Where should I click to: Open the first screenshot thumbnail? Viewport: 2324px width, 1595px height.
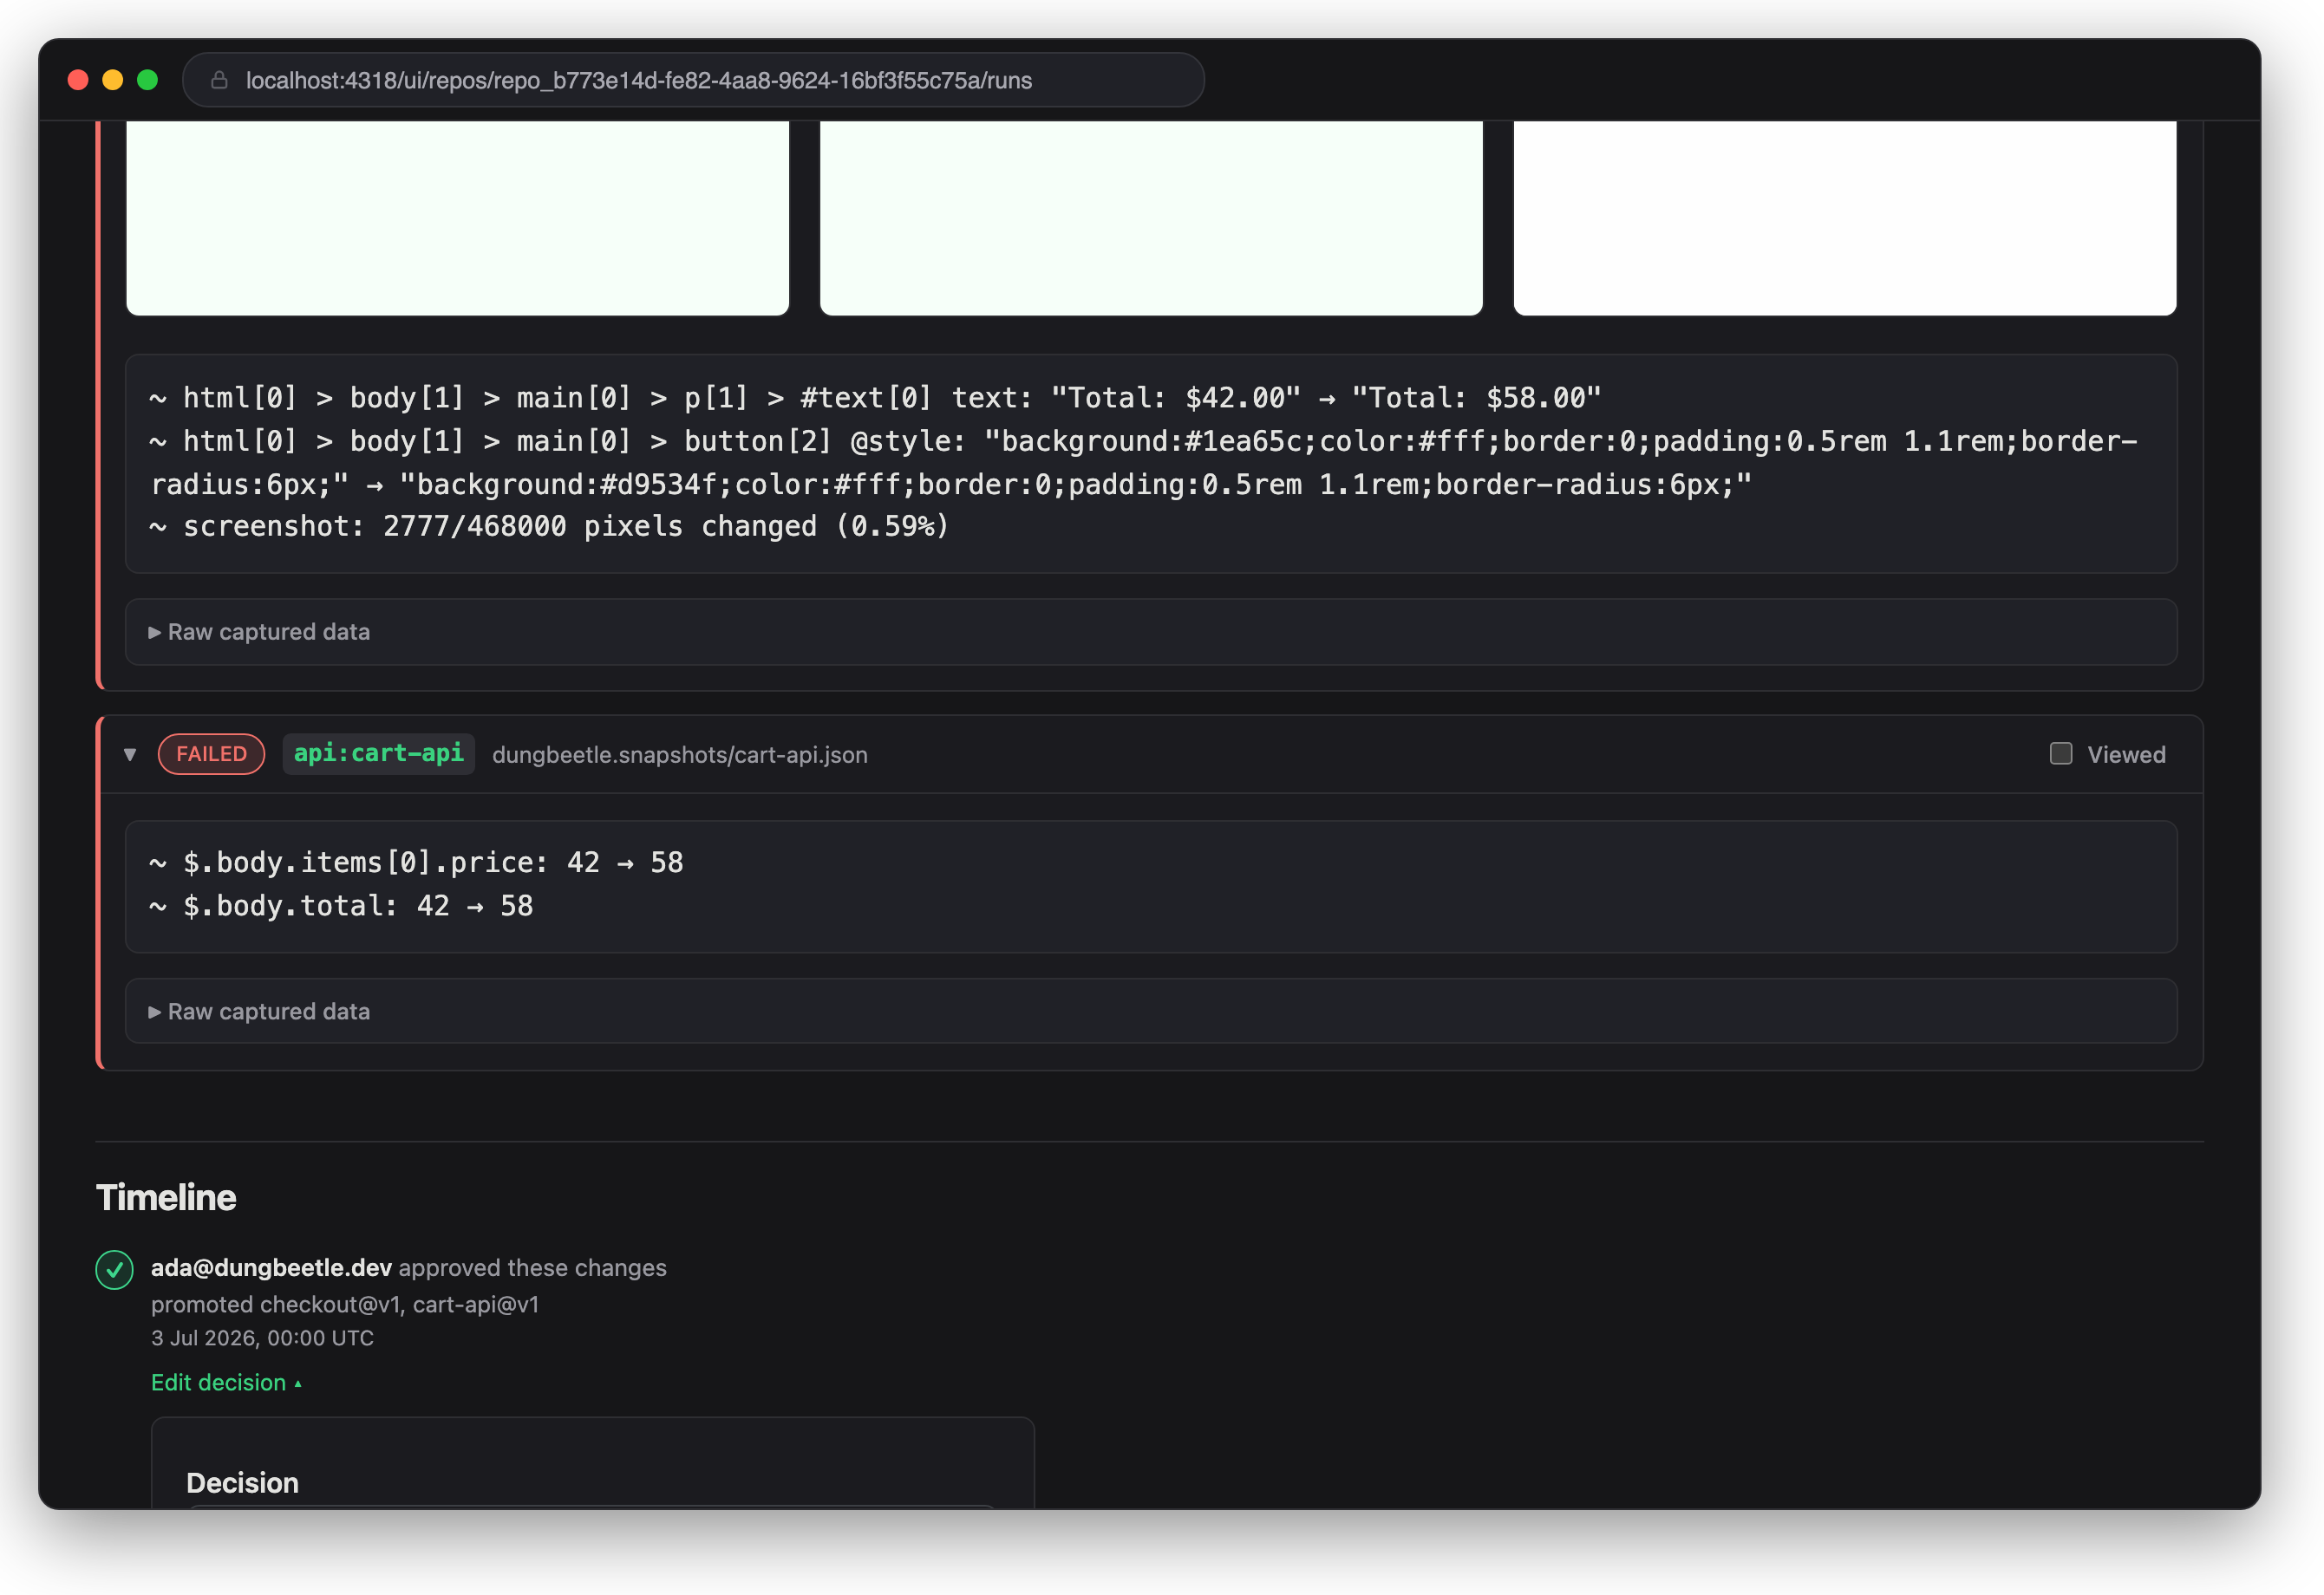coord(458,218)
